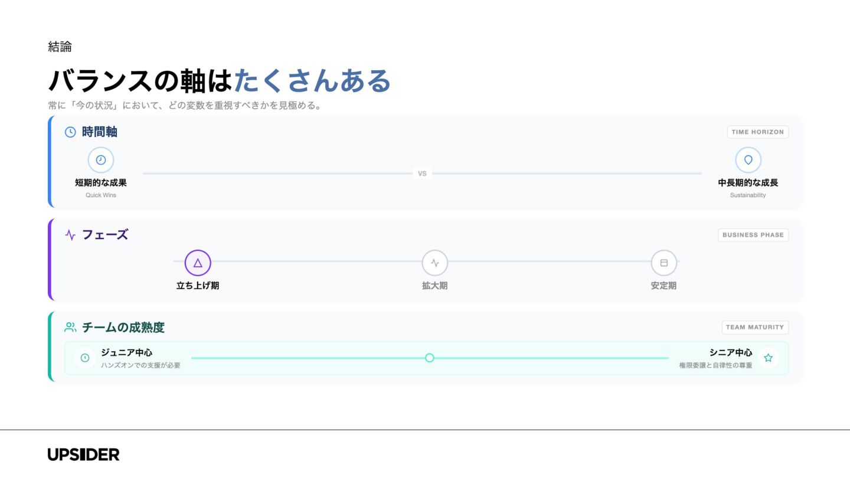Screen dimensions: 850x478
Task: Click the circled pin icon above 中長期的な成長
Action: pos(748,160)
